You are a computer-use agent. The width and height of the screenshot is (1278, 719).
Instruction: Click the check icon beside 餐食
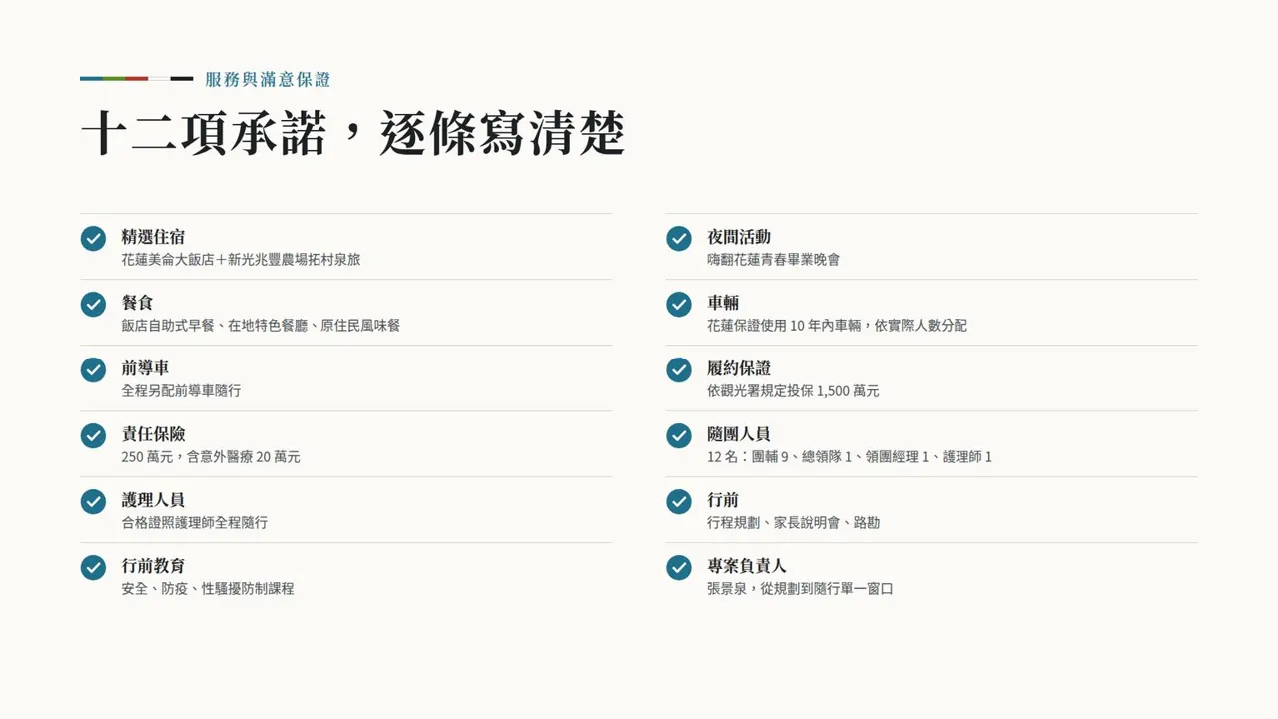[93, 304]
